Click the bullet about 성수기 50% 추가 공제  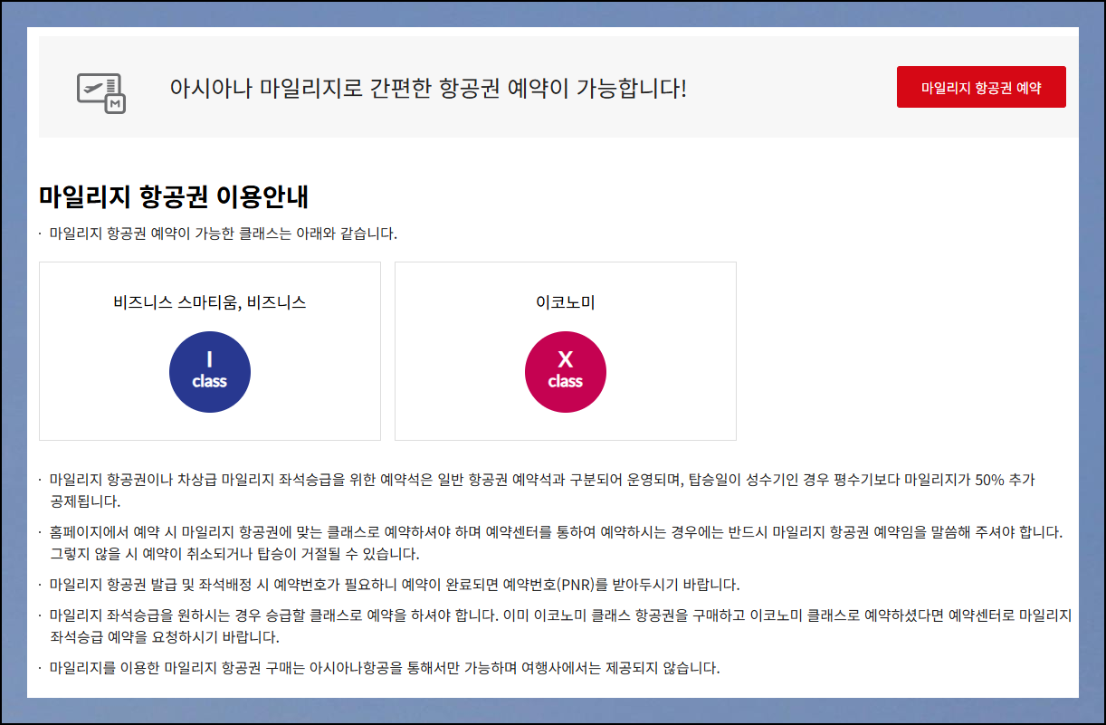(542, 490)
